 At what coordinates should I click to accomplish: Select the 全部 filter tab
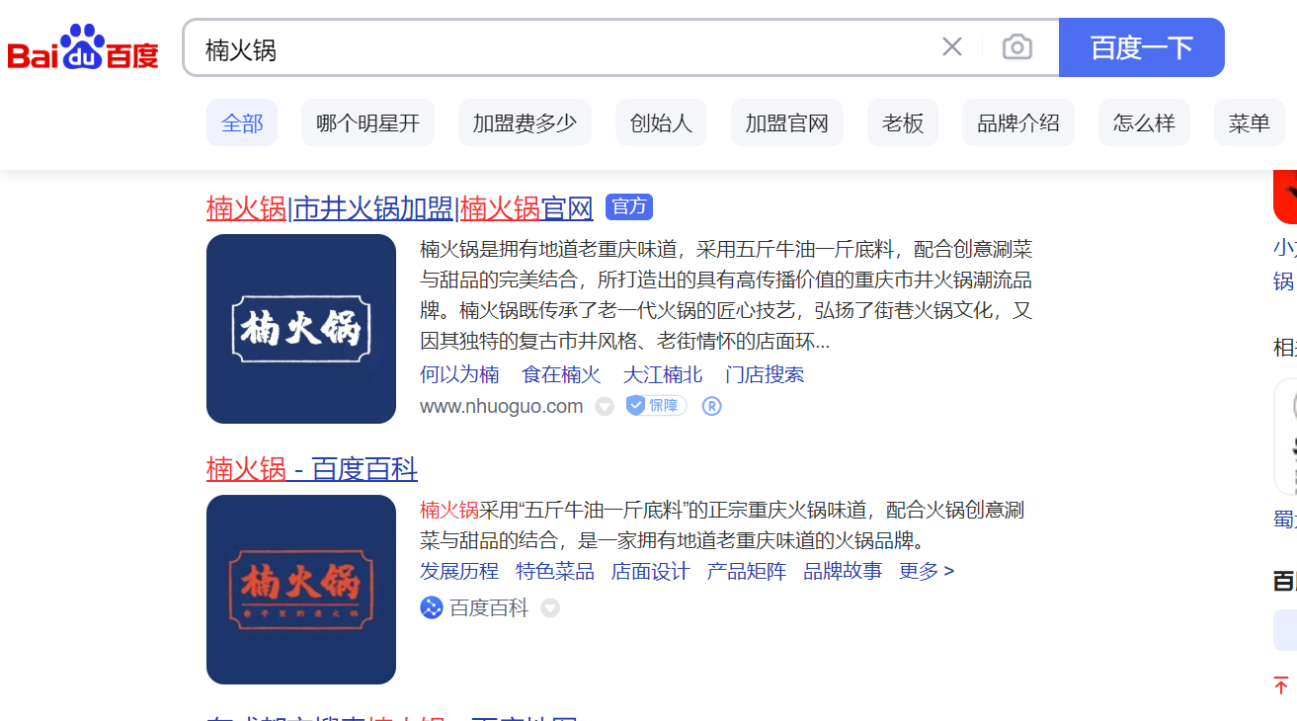pyautogui.click(x=242, y=123)
